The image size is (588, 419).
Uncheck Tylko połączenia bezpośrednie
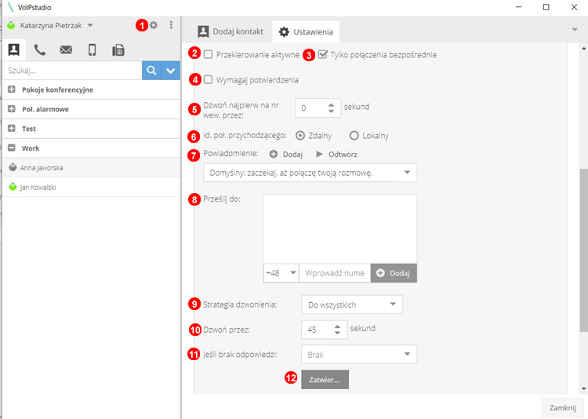[323, 55]
